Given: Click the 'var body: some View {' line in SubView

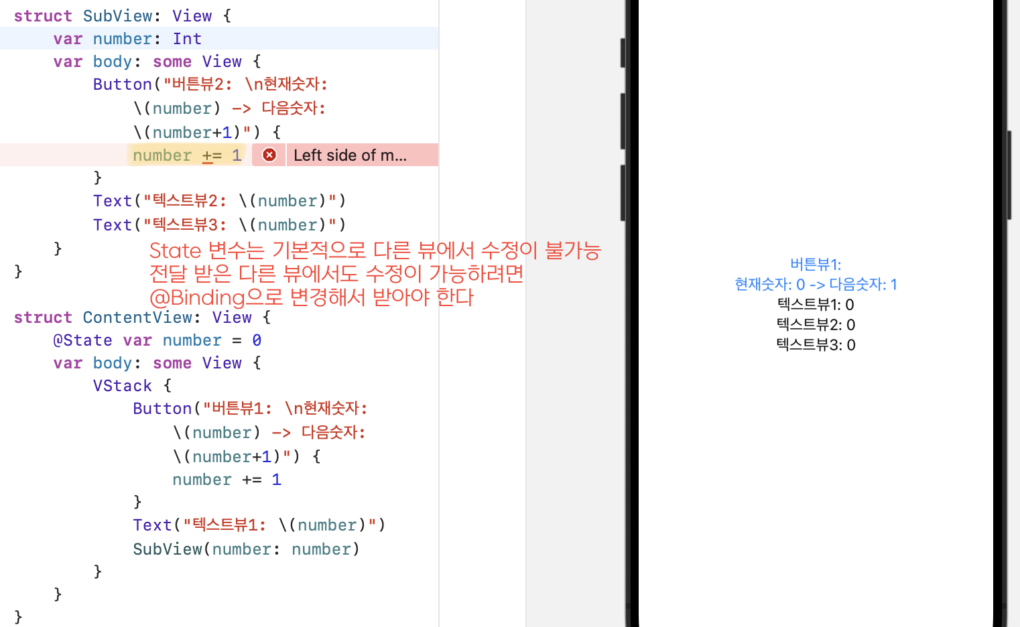Looking at the screenshot, I should pyautogui.click(x=157, y=61).
